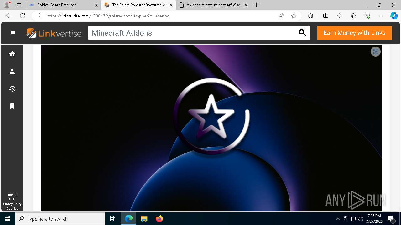Click the Edge taskbar icon
The height and width of the screenshot is (225, 401).
pos(129,219)
